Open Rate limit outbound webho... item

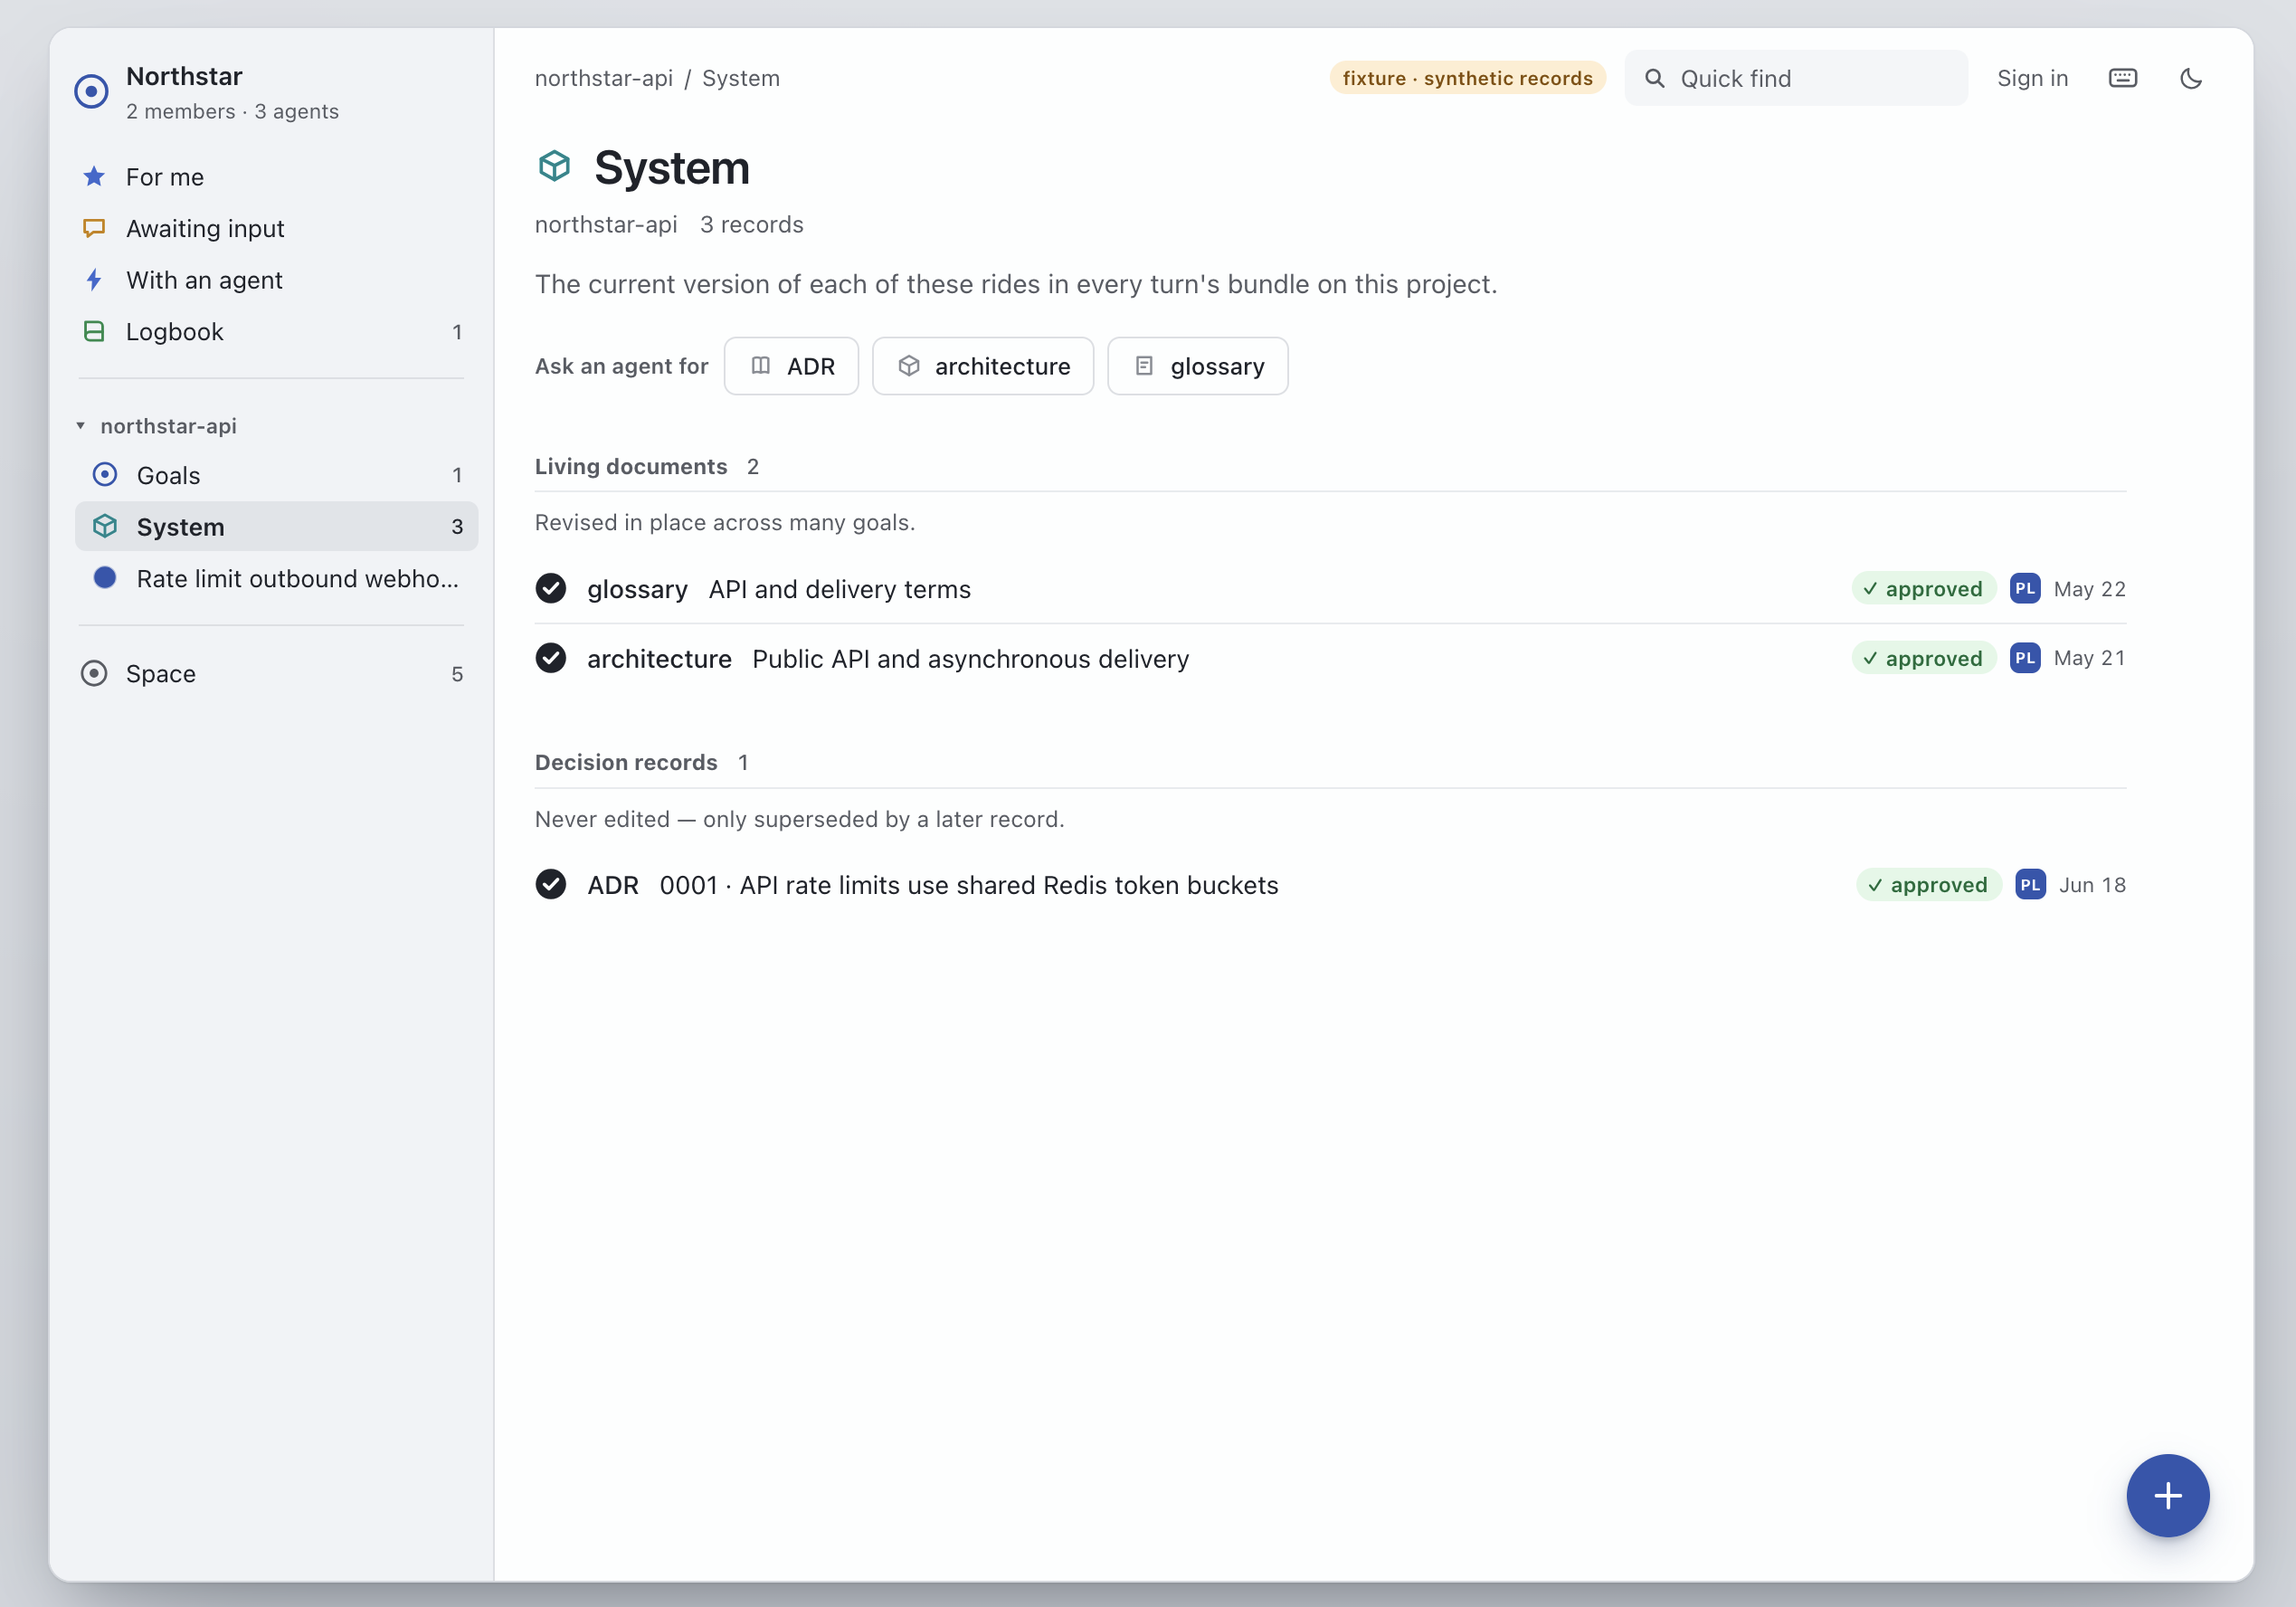pos(276,578)
